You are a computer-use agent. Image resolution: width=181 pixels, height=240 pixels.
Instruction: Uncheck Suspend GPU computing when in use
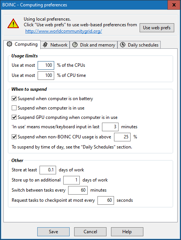click(14, 117)
